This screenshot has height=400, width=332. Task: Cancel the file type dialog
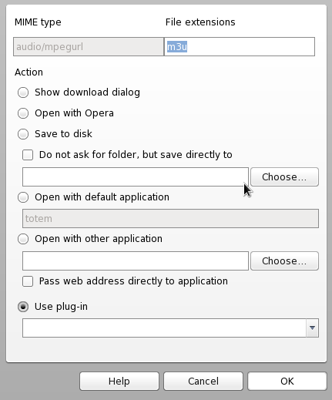click(x=203, y=382)
